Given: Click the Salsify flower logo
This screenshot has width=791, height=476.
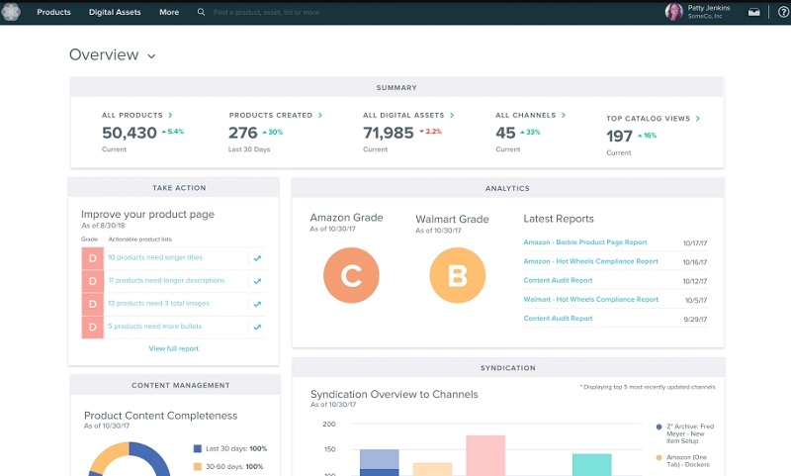Looking at the screenshot, I should pyautogui.click(x=11, y=12).
